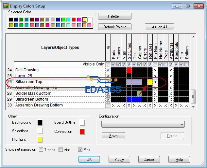207x168 pixels.
Task: Select the navy blue palette swatch
Action: coord(16,20)
